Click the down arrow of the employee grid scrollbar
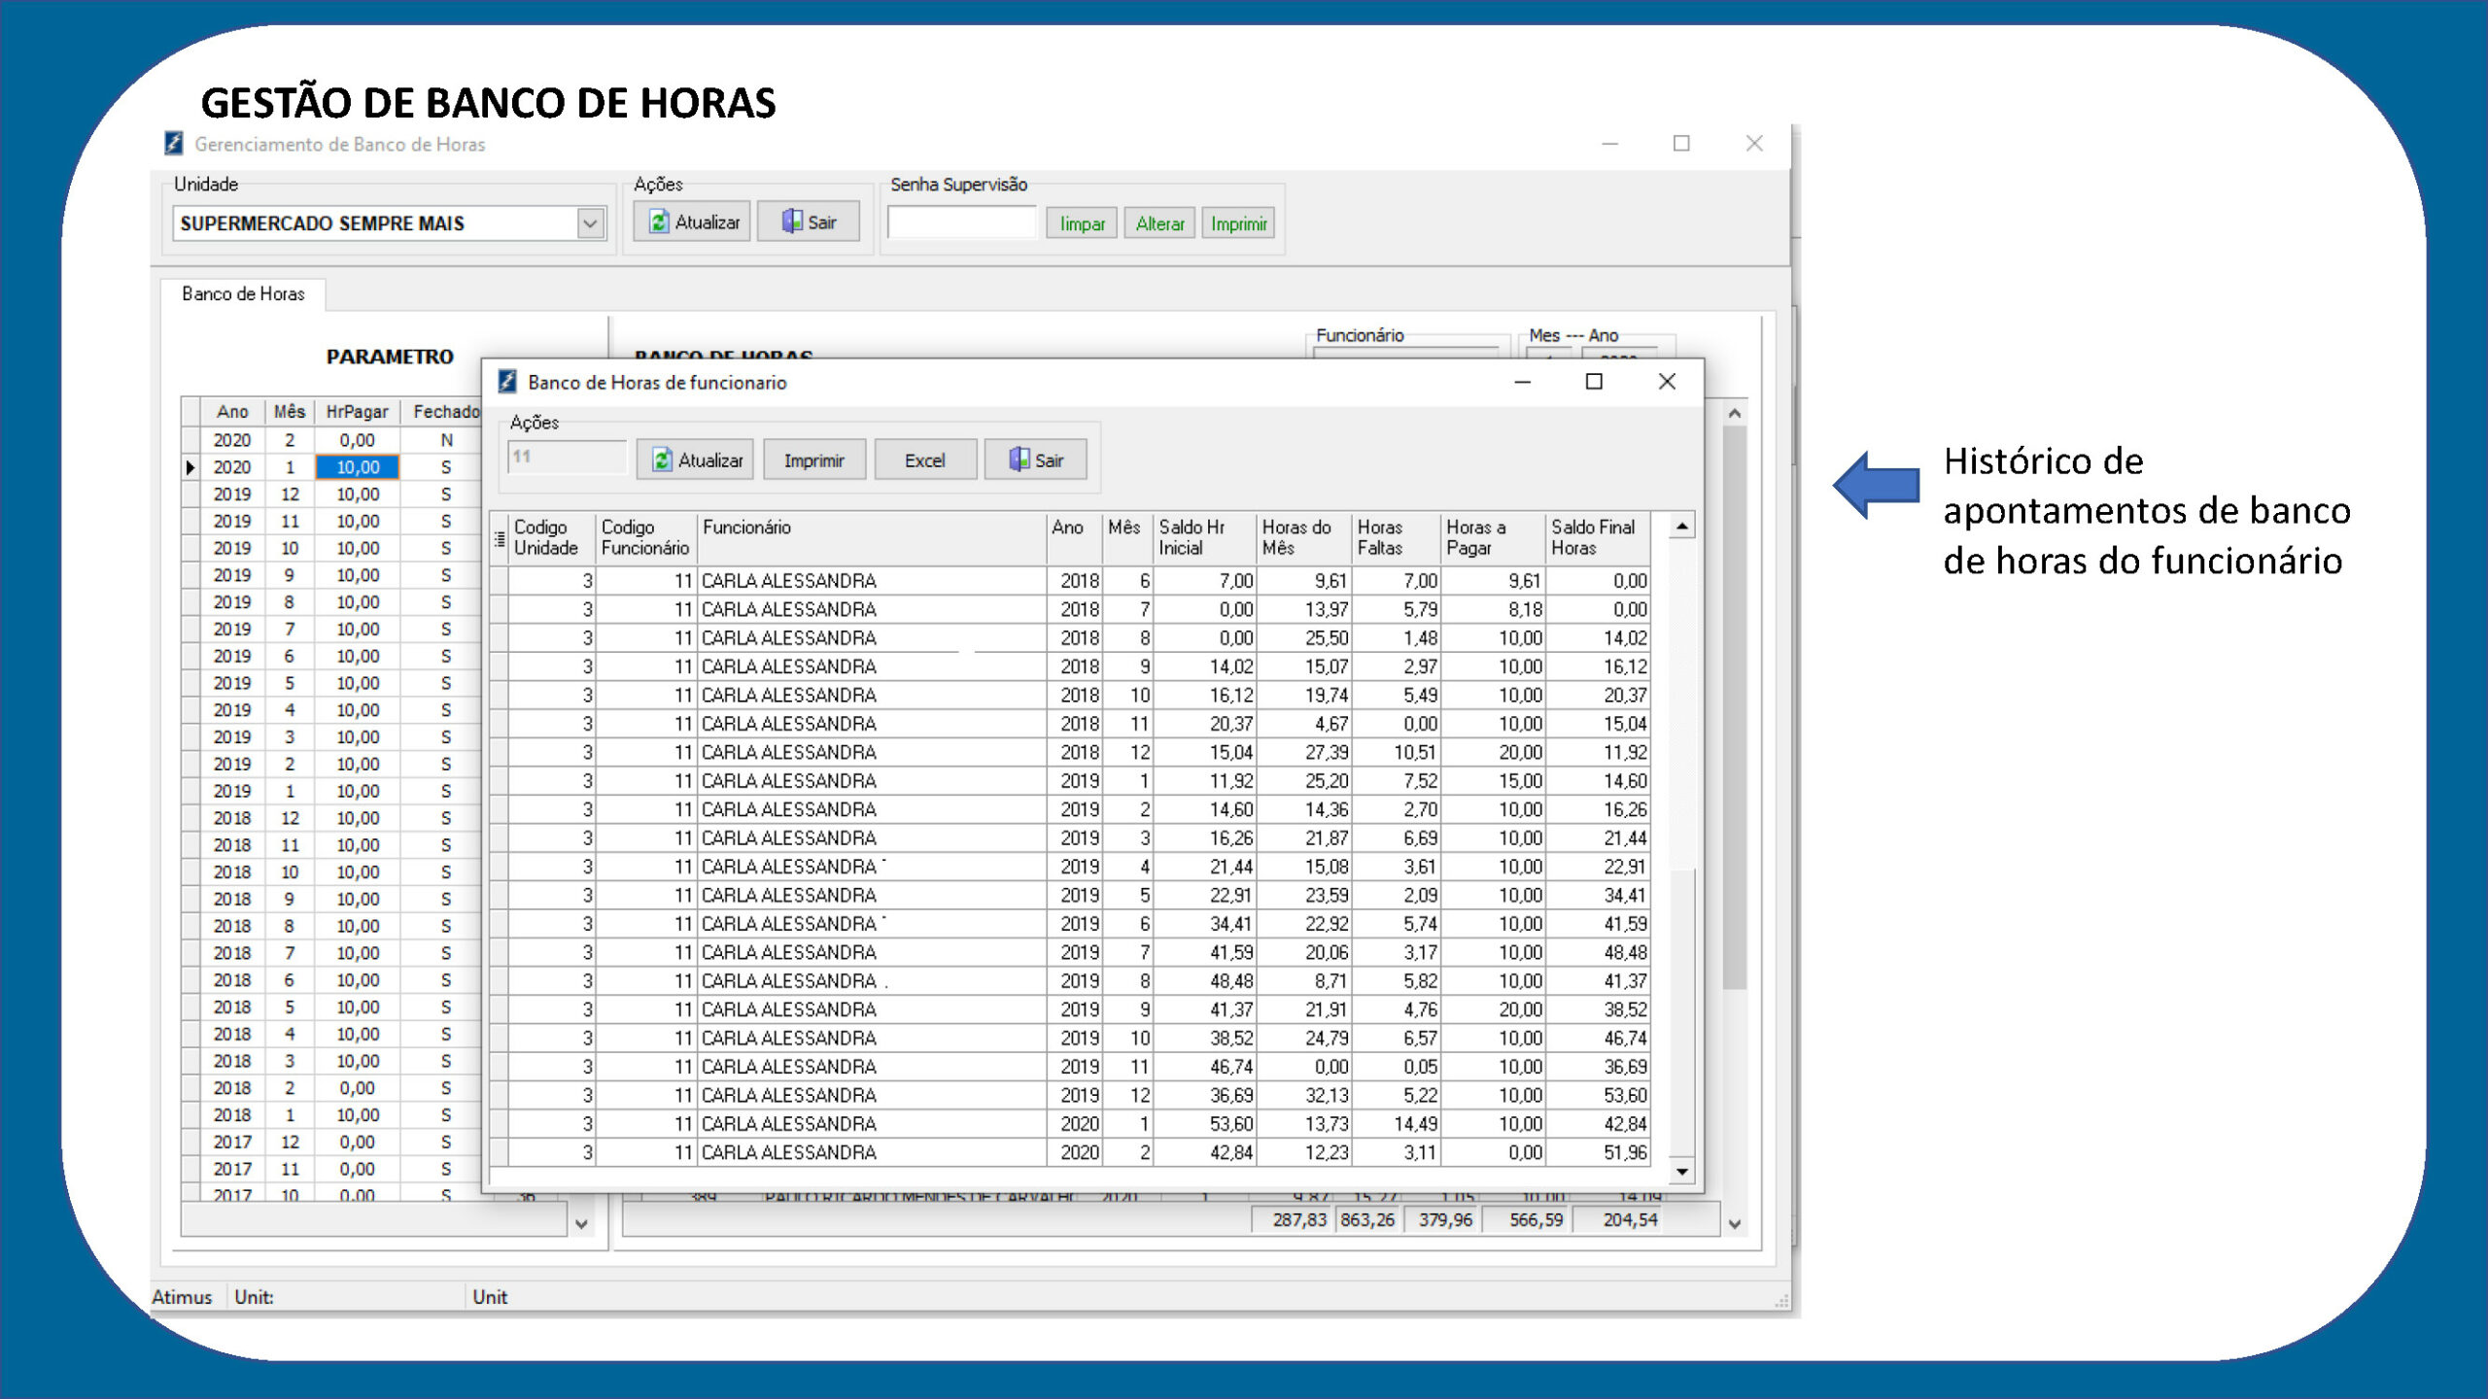 tap(1682, 1173)
